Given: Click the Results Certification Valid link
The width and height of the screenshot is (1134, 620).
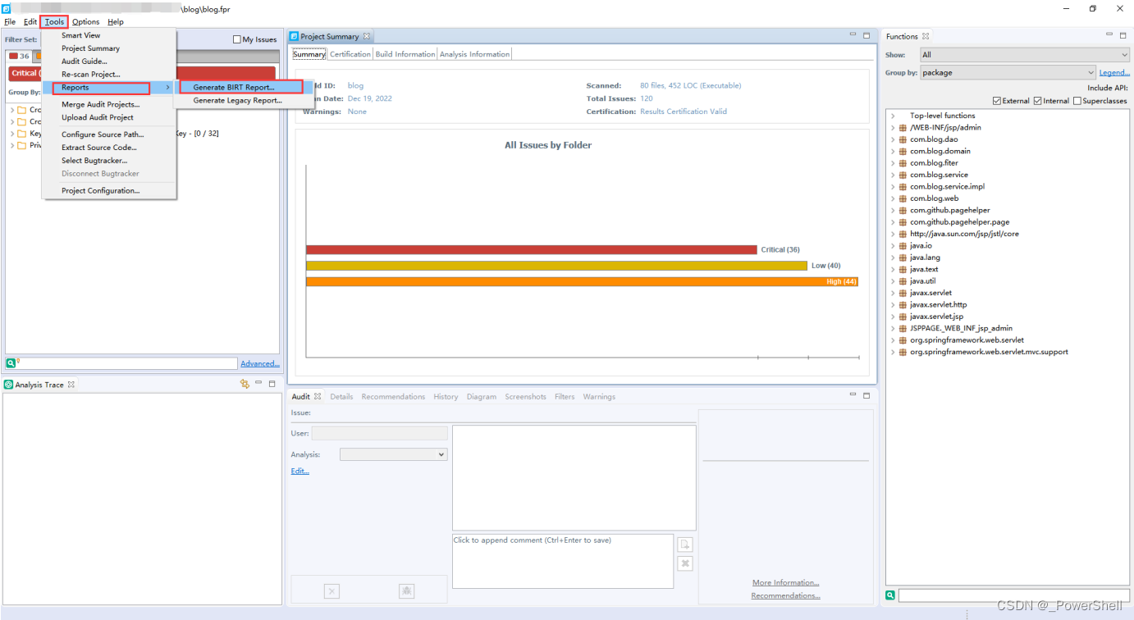Looking at the screenshot, I should click(684, 112).
